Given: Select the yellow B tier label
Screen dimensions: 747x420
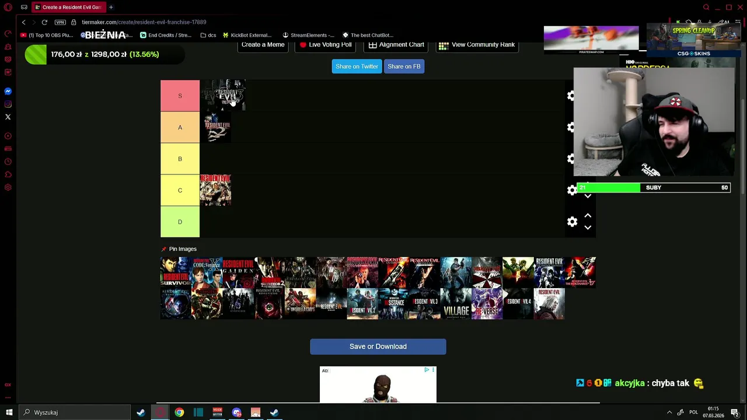Looking at the screenshot, I should click(180, 159).
